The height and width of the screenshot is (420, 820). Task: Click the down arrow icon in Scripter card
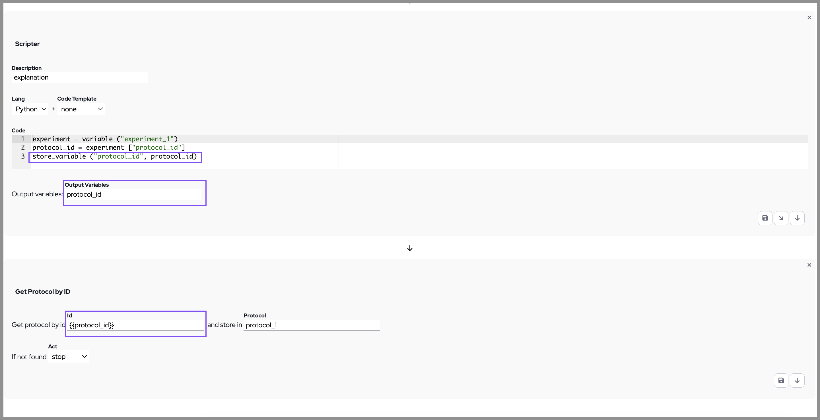tap(797, 218)
